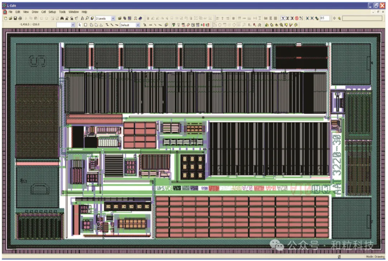The image size is (388, 261).
Task: Click the red capacitor array block
Action: (242, 217)
